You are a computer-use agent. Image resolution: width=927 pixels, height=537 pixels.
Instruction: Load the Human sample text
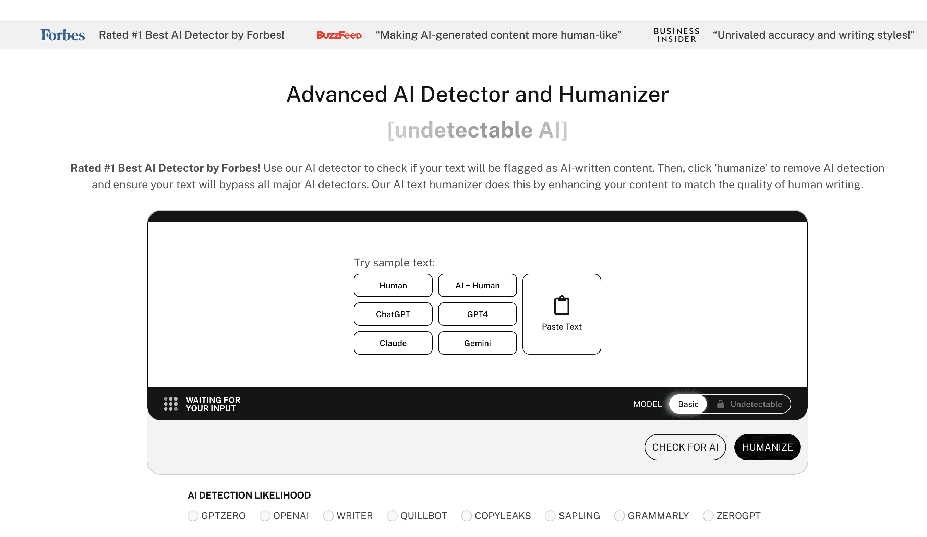click(393, 285)
